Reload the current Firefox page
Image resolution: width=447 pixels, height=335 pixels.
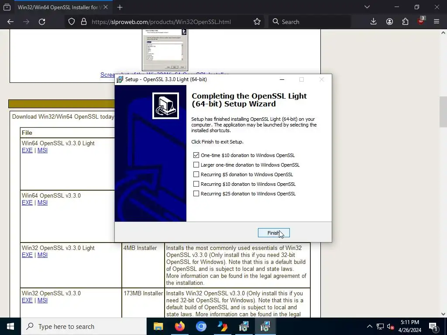(42, 22)
